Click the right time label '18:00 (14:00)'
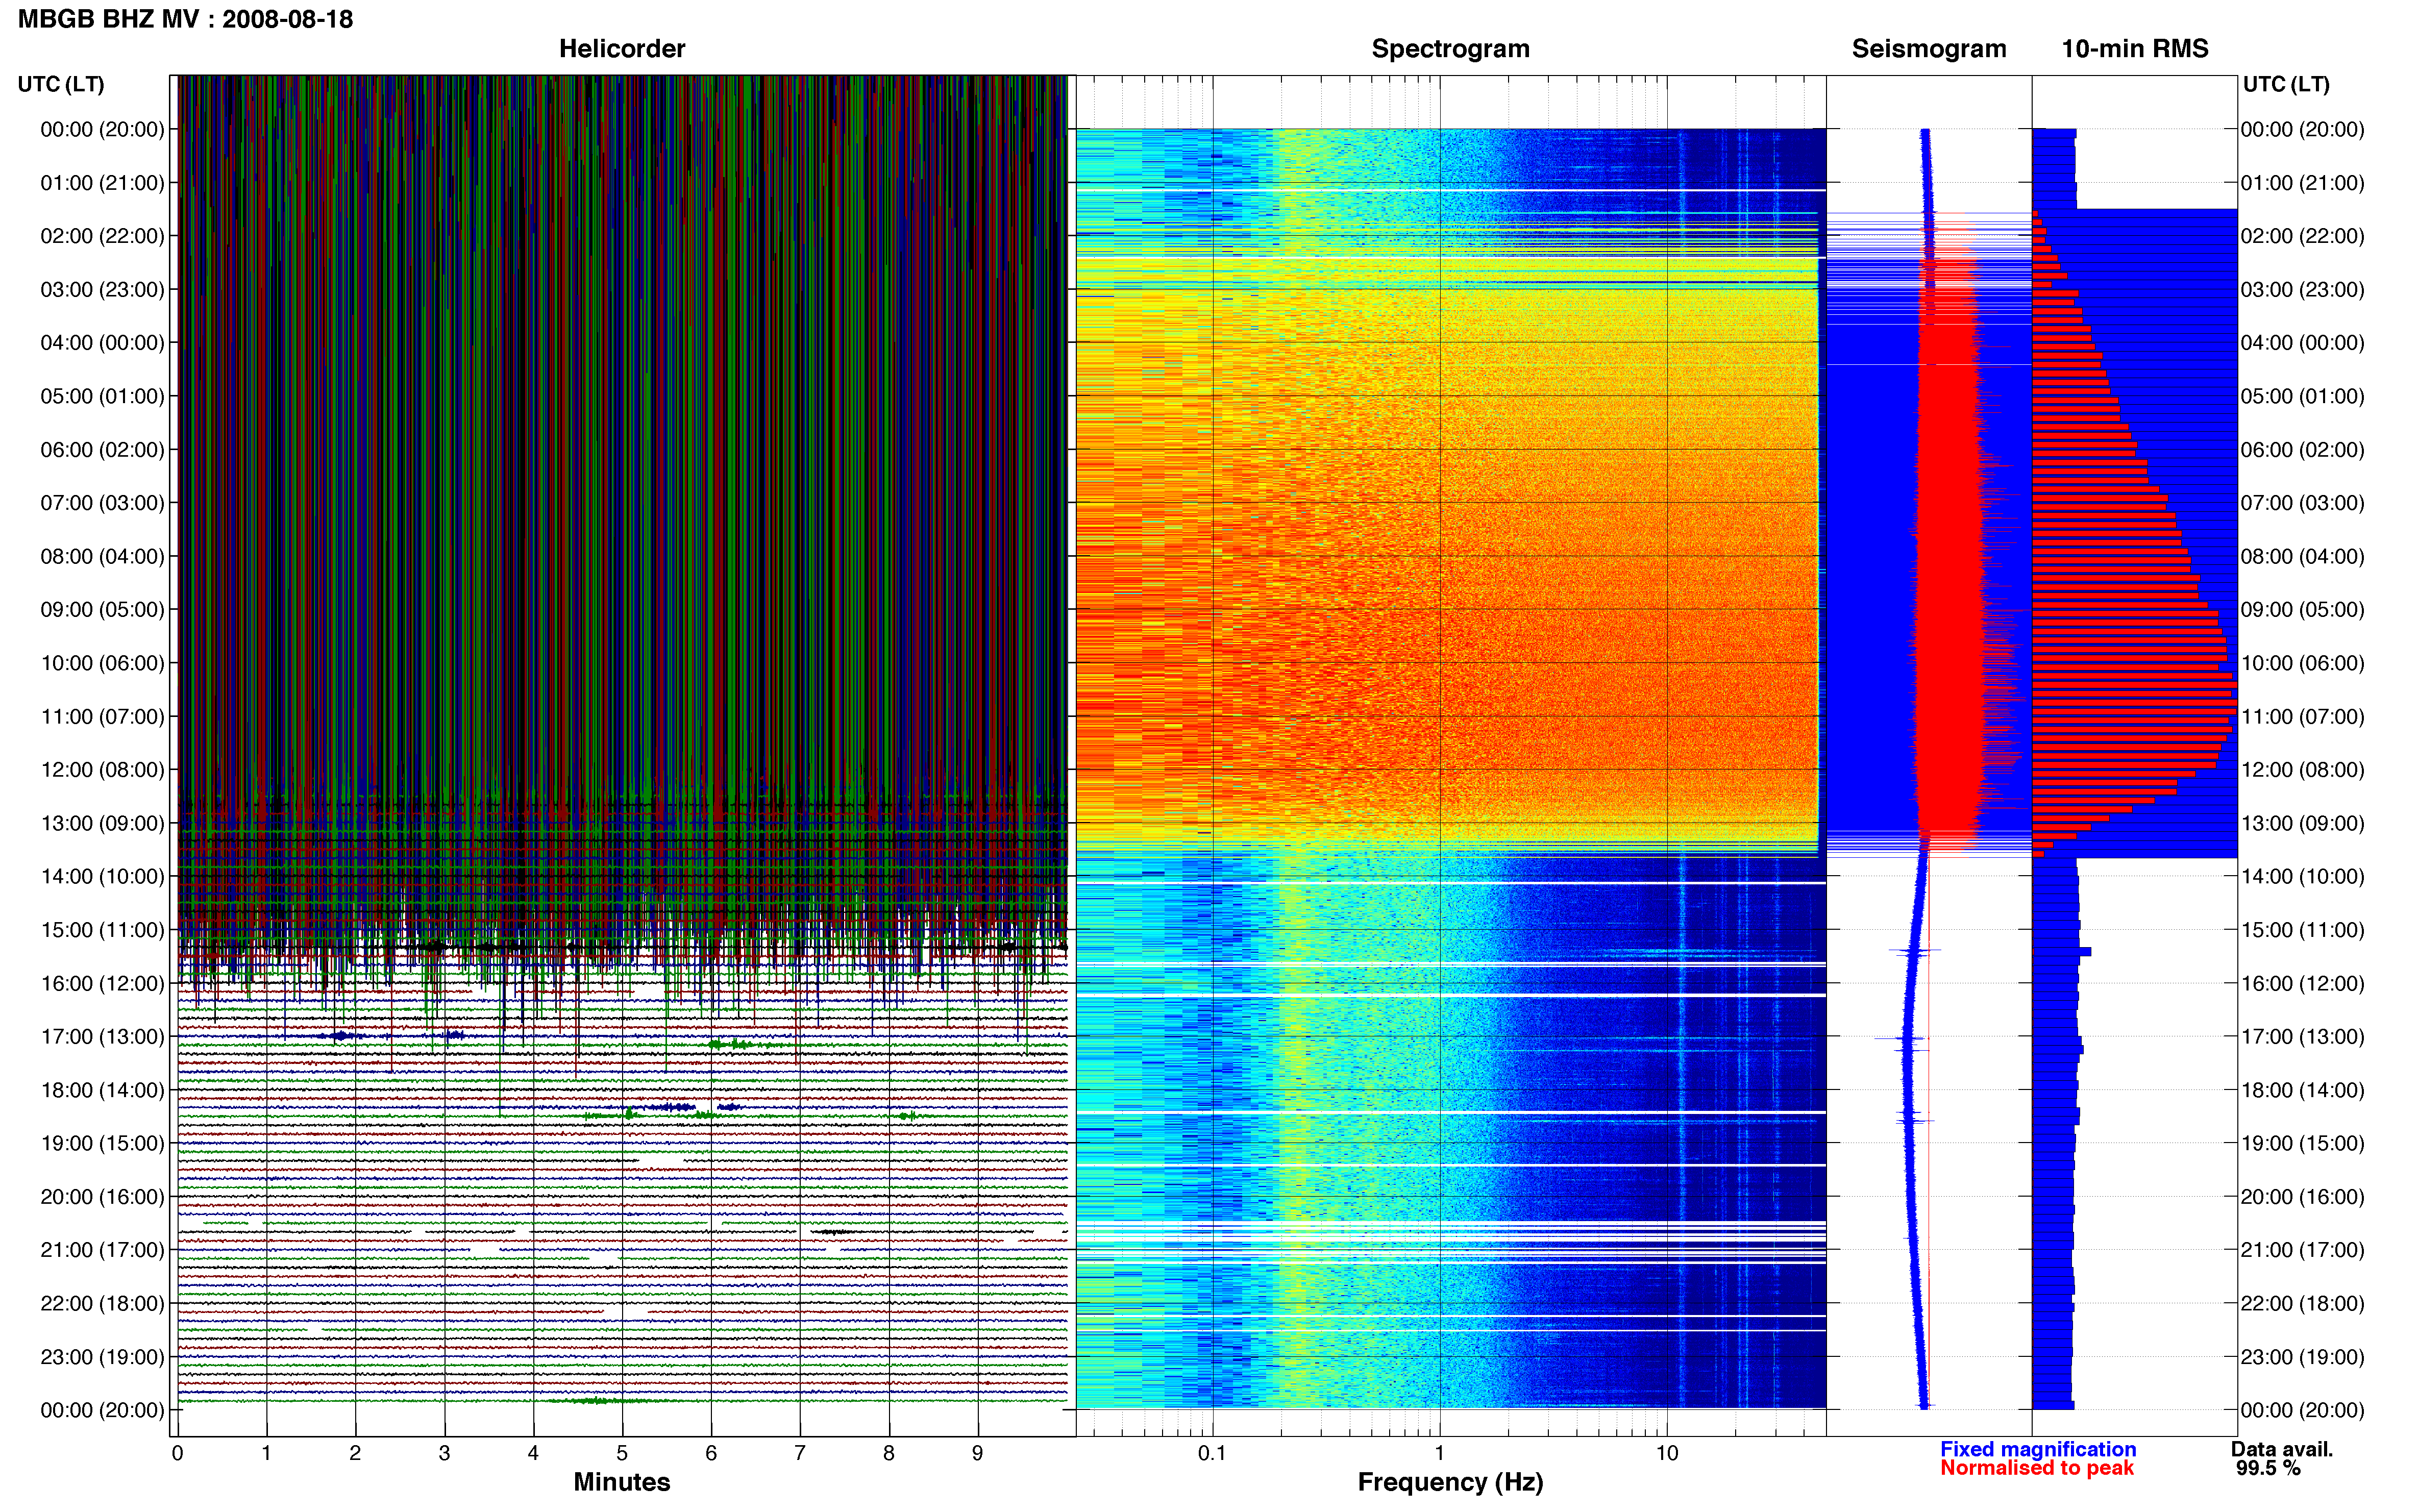This screenshot has width=2419, height=1512. tap(2303, 1090)
